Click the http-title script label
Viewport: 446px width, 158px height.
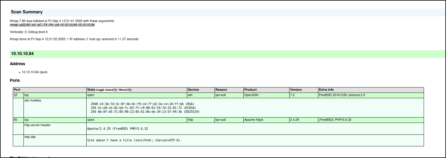coord(30,137)
